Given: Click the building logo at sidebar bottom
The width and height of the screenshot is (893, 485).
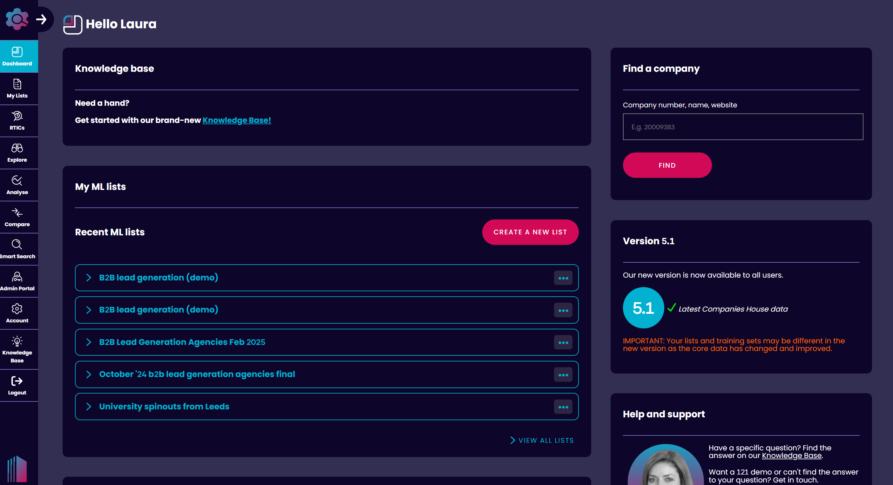Looking at the screenshot, I should pyautogui.click(x=17, y=469).
